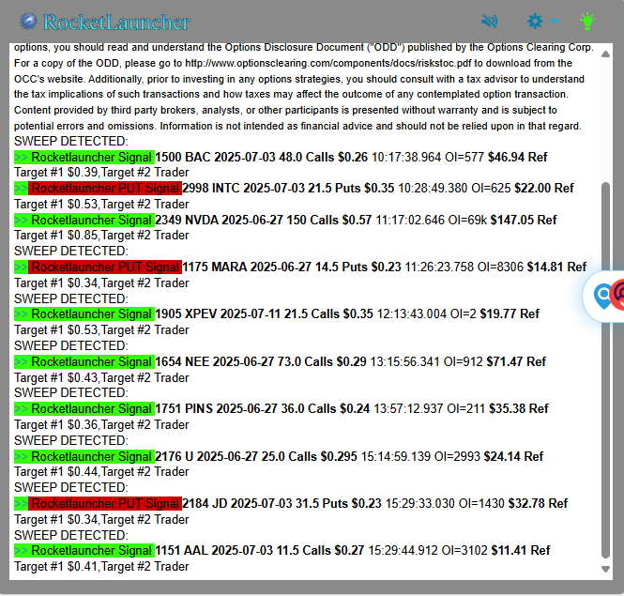The height and width of the screenshot is (596, 624).
Task: Click the '$46.94 Ref' value for BAC
Action: pyautogui.click(x=518, y=158)
